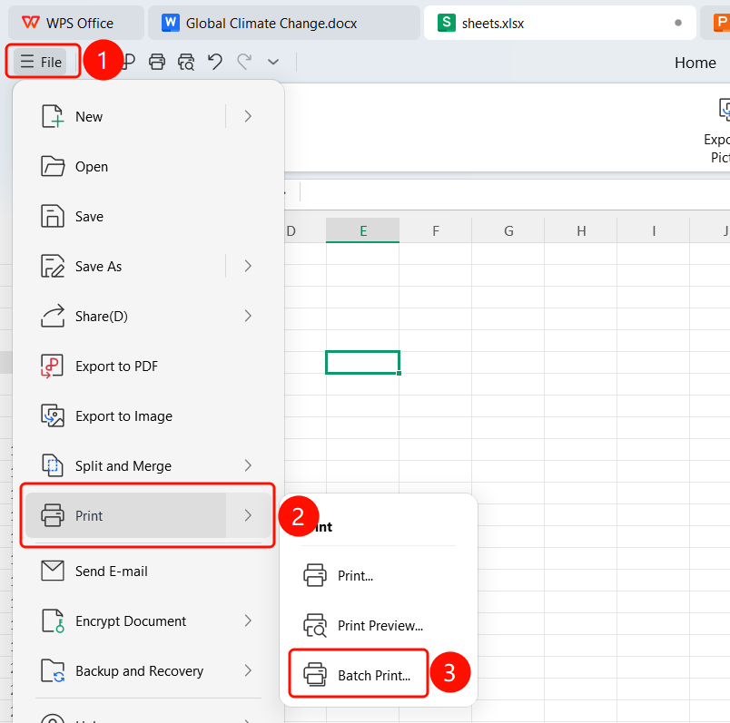This screenshot has height=723, width=730.
Task: Click the Redo arrow icon
Action: 244,62
